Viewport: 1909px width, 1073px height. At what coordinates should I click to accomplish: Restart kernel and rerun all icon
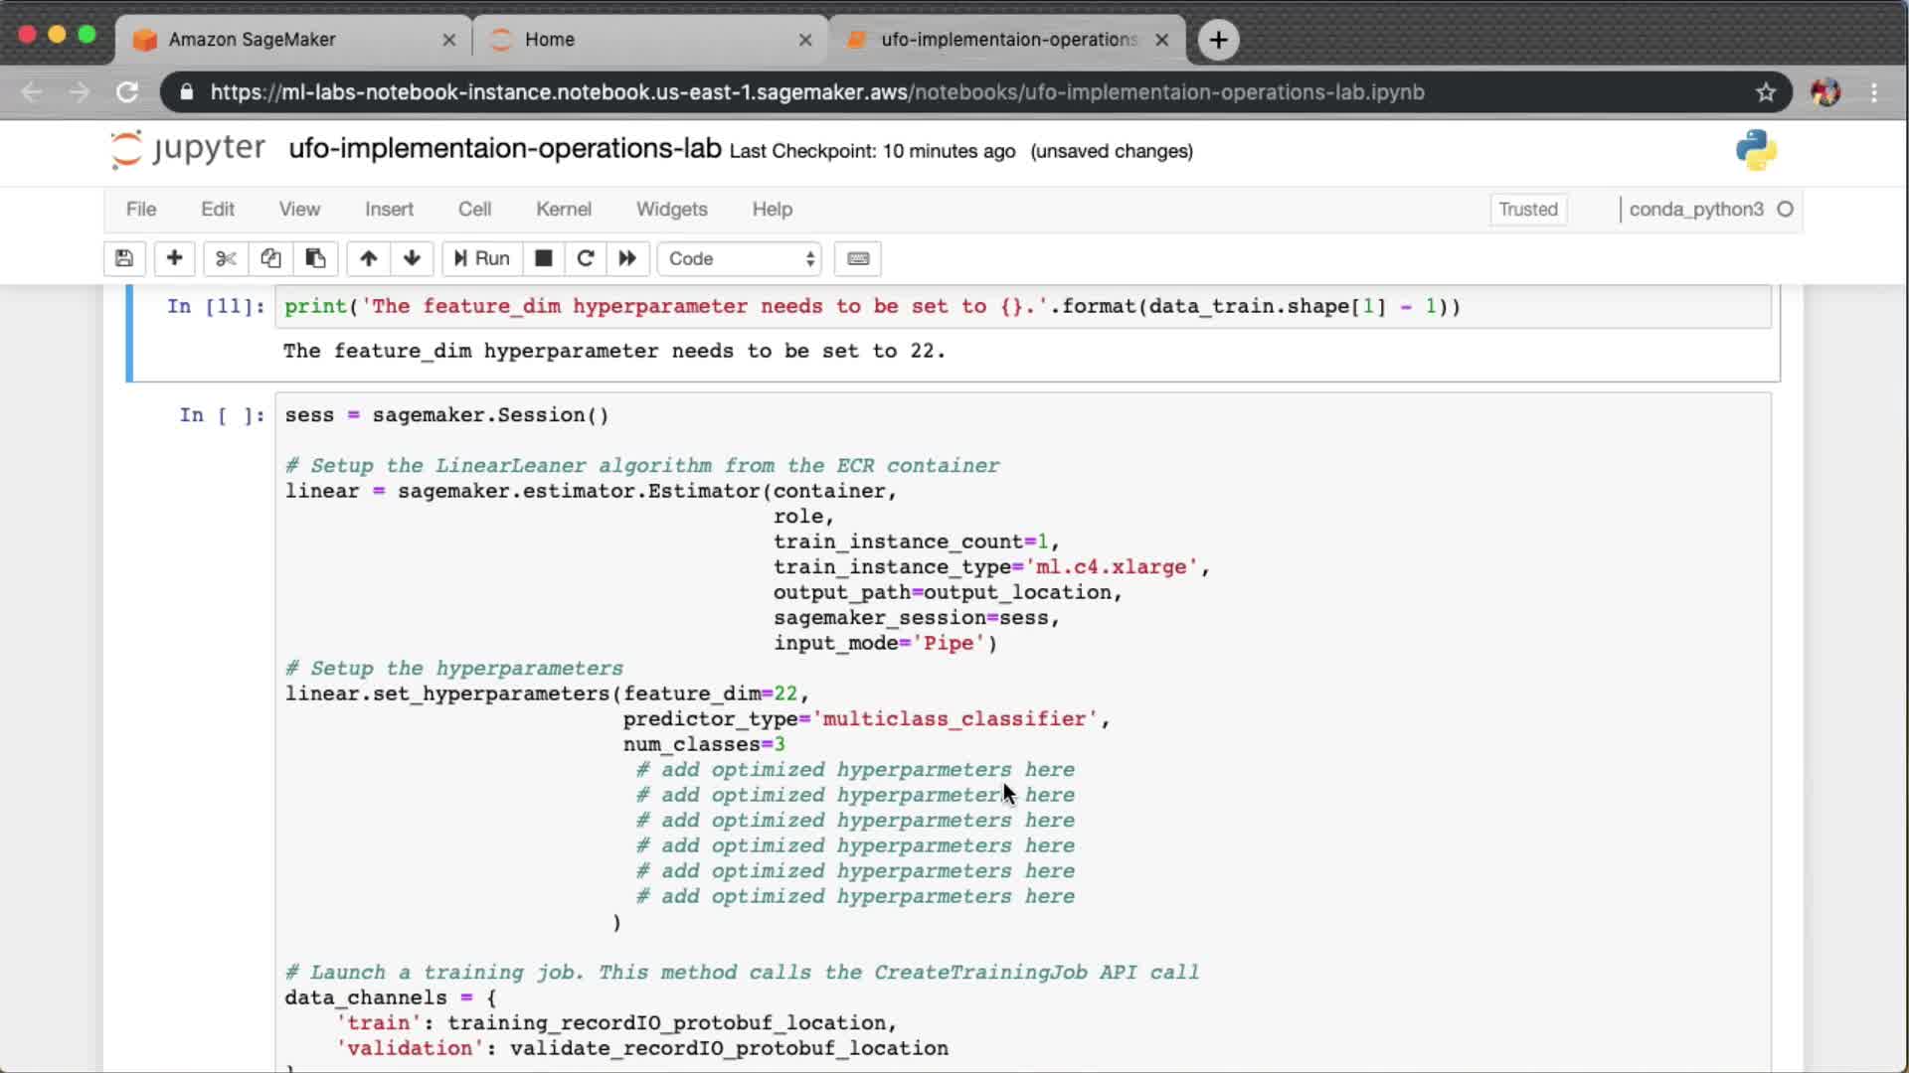click(x=627, y=258)
